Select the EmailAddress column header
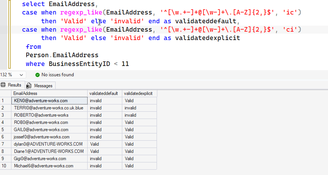 pyautogui.click(x=50, y=93)
